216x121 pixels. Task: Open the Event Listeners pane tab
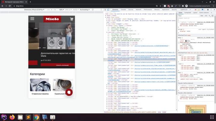pos(204,13)
